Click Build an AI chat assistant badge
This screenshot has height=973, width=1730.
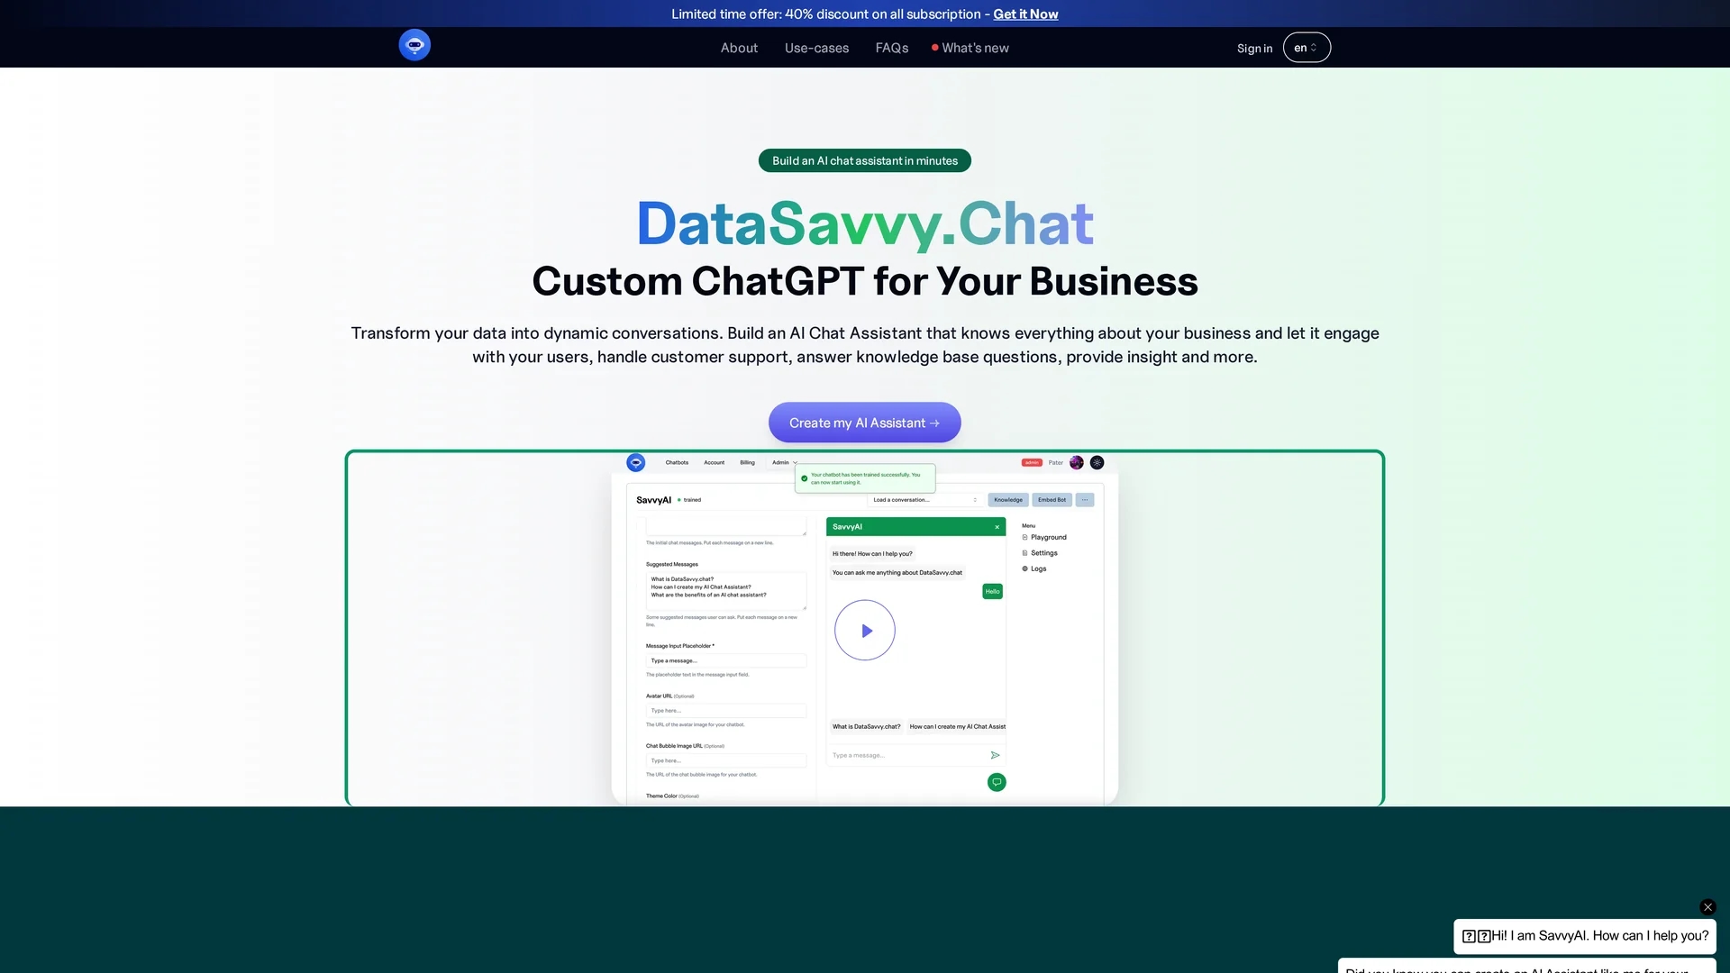pyautogui.click(x=865, y=160)
